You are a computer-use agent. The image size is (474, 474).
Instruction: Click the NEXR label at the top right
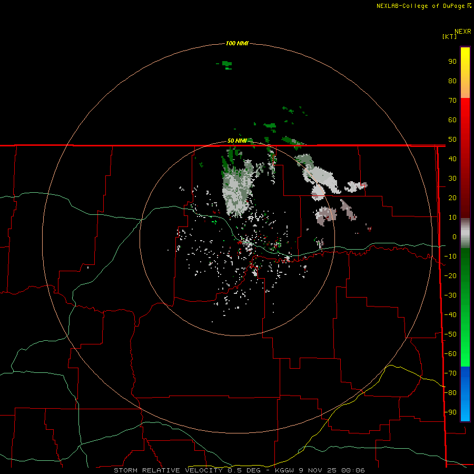point(463,32)
